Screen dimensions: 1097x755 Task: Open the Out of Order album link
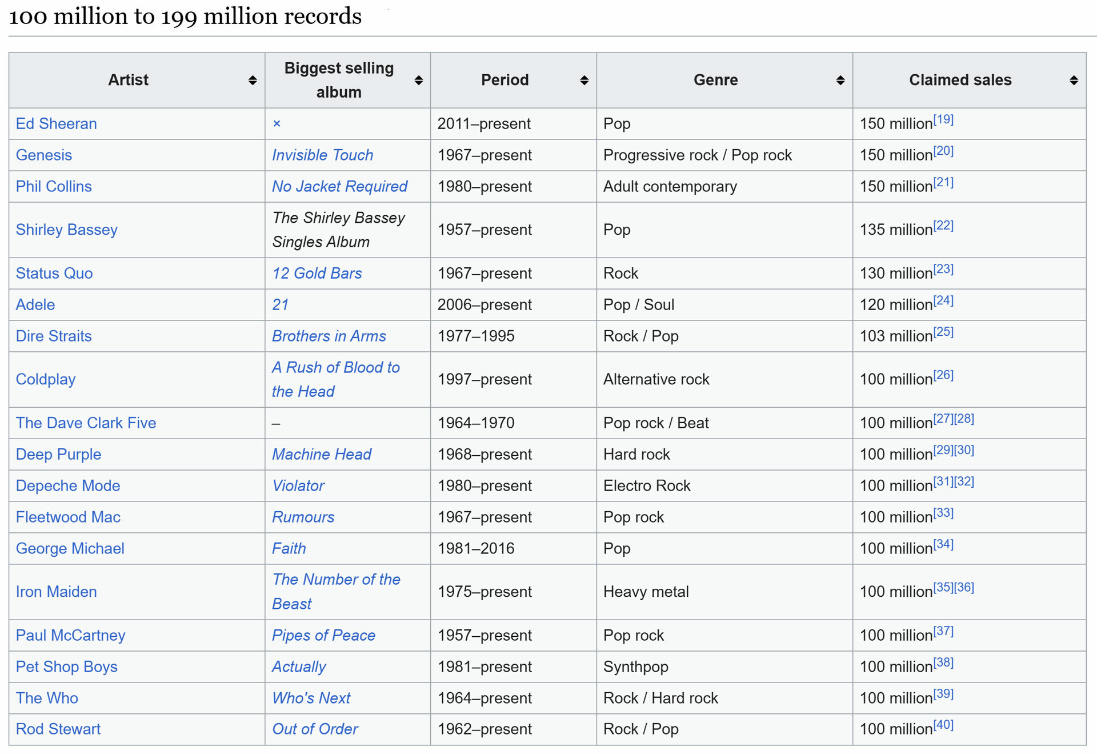click(315, 729)
